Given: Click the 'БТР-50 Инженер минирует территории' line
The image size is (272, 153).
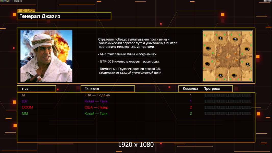Looking at the screenshot, I should (x=129, y=61).
